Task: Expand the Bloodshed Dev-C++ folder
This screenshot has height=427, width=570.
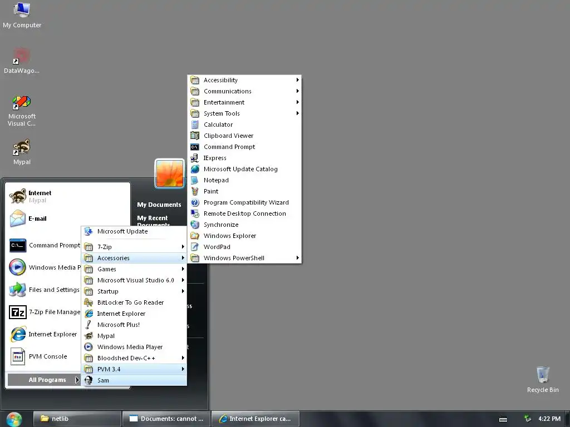Action: coord(134,359)
